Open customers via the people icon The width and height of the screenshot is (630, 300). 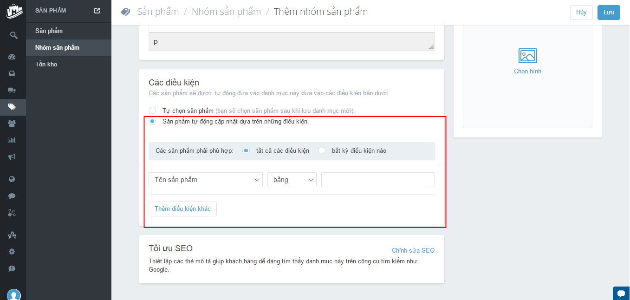click(x=13, y=124)
